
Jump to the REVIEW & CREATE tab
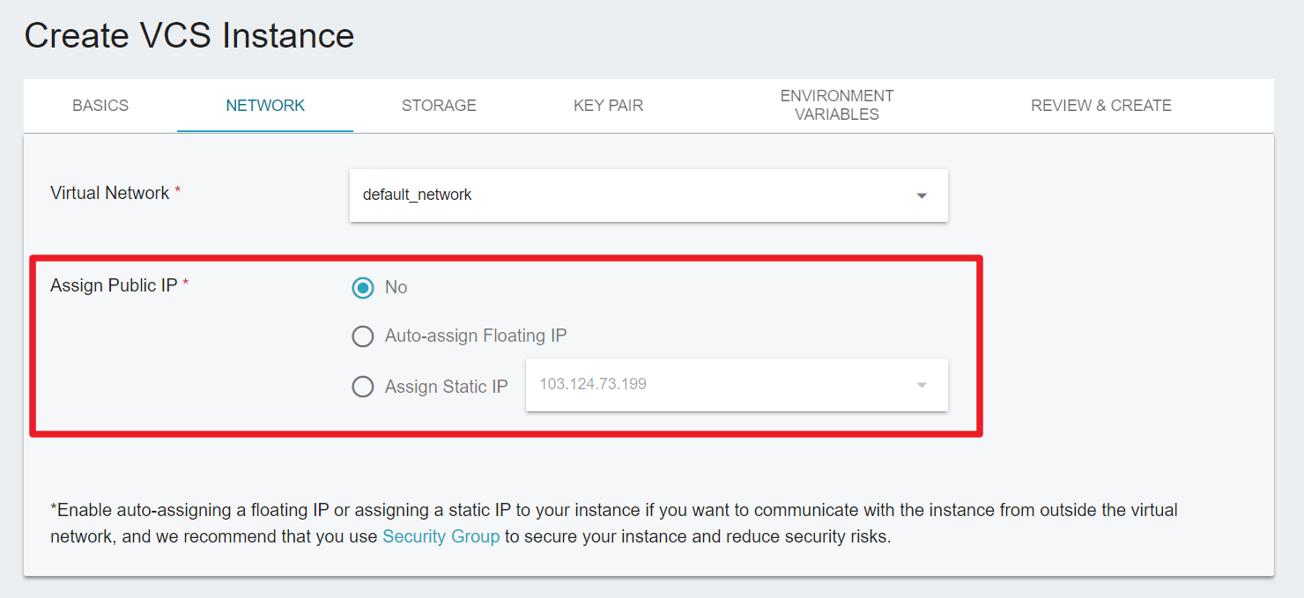pos(1101,106)
